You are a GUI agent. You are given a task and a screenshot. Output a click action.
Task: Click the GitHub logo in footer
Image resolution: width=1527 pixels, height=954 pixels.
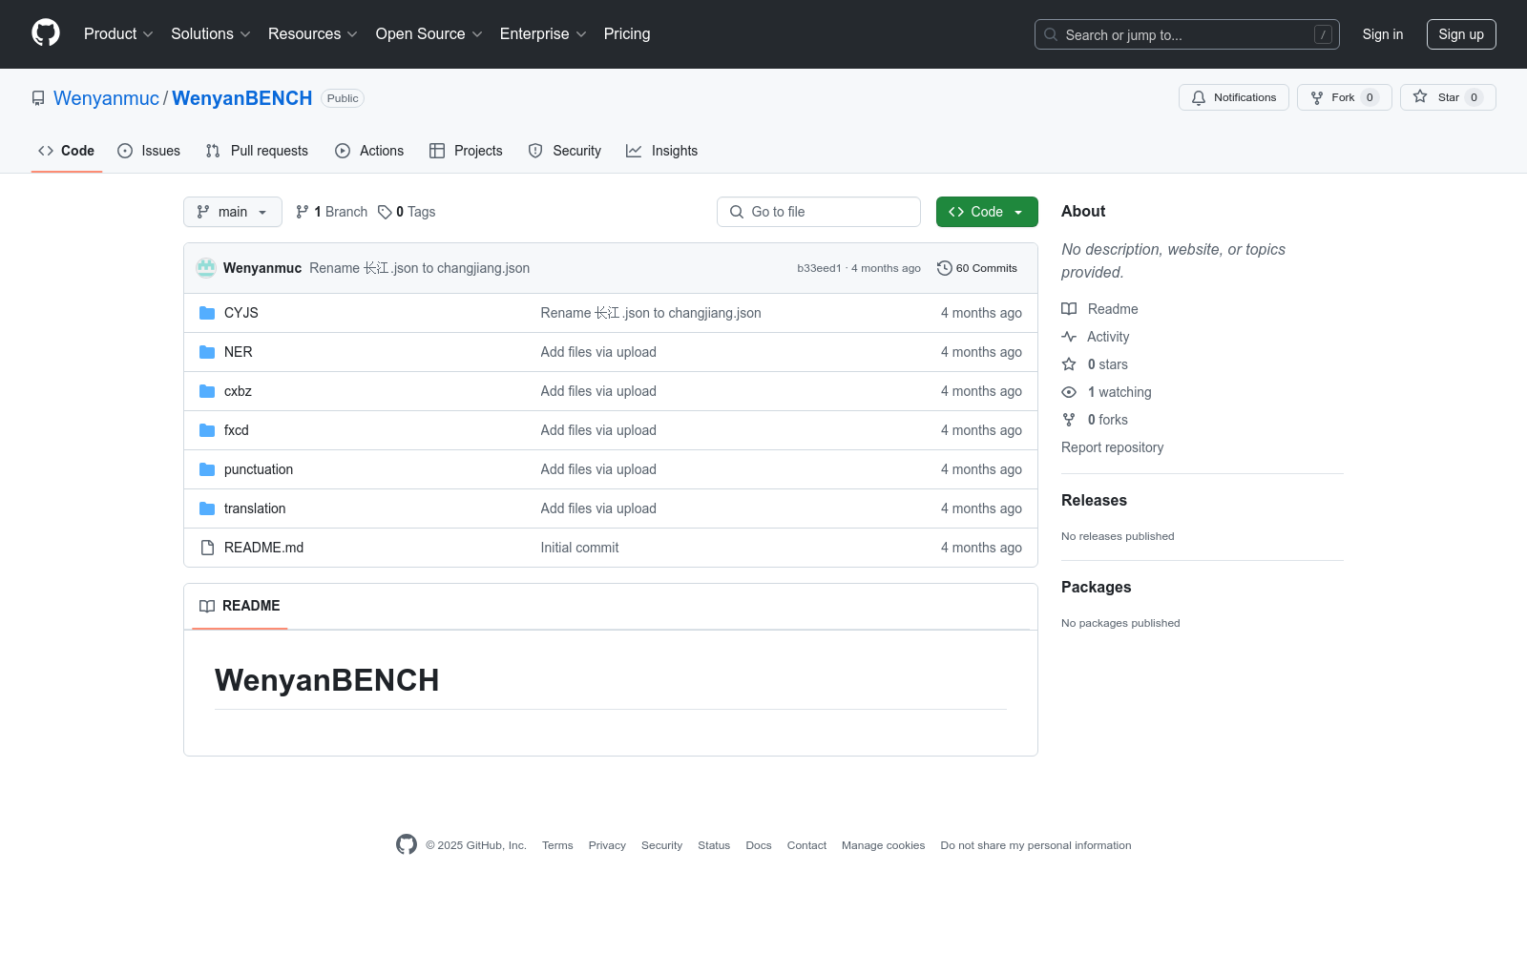(407, 845)
